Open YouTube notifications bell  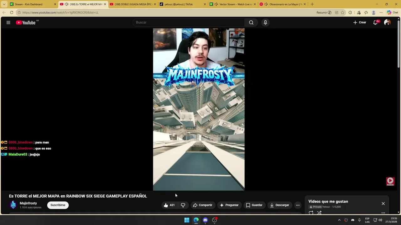375,22
